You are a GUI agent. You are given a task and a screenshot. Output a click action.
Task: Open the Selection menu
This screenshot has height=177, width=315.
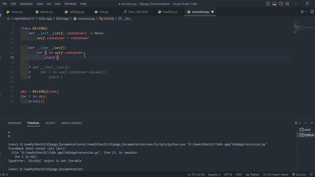point(26,4)
